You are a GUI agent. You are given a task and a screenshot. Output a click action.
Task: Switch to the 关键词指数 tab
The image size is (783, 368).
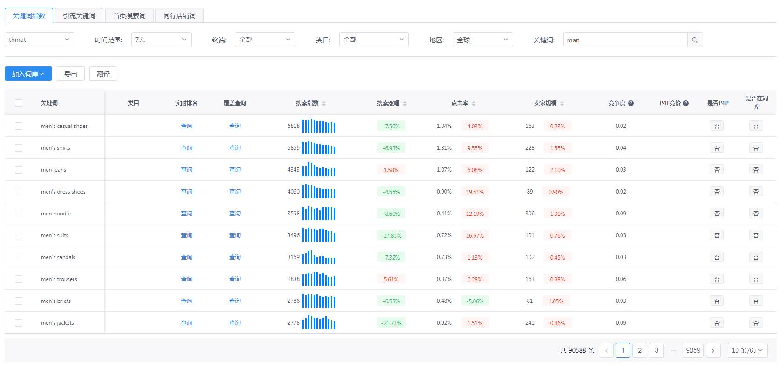pyautogui.click(x=29, y=15)
